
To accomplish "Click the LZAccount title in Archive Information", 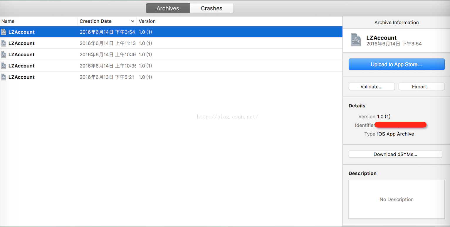I will [x=381, y=38].
